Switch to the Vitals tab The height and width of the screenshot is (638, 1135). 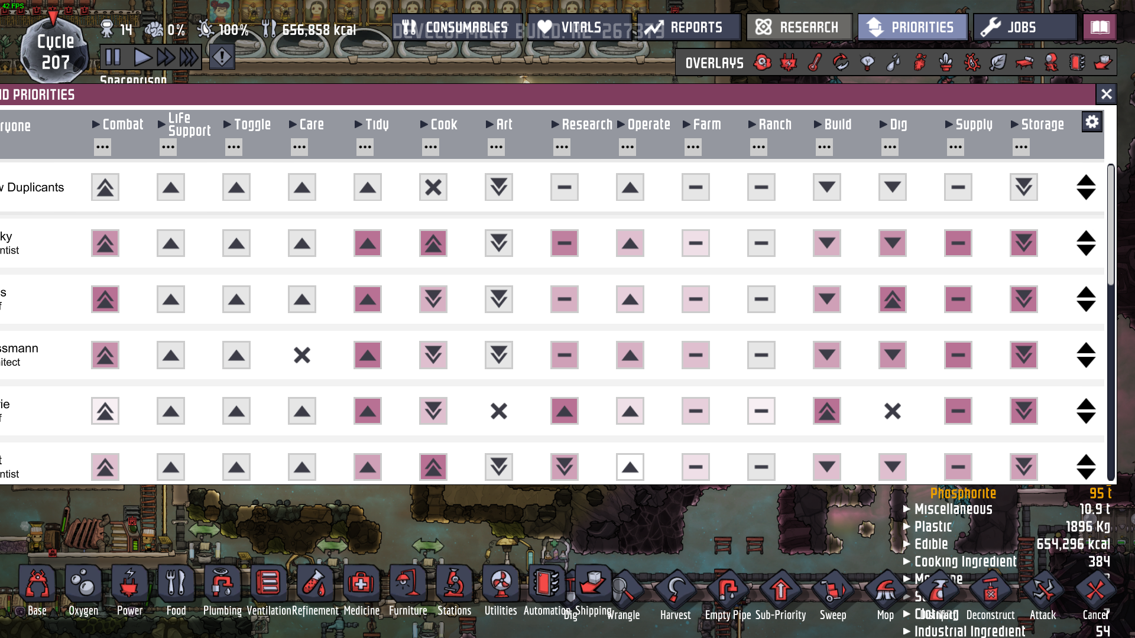[580, 27]
